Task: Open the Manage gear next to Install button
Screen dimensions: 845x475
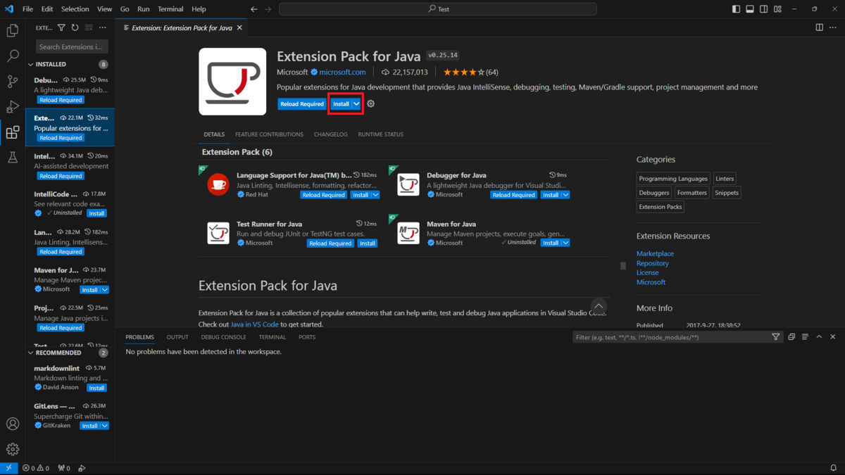Action: (x=370, y=103)
